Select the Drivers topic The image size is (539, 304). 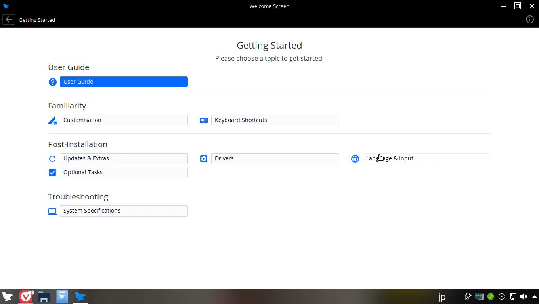pyautogui.click(x=275, y=158)
